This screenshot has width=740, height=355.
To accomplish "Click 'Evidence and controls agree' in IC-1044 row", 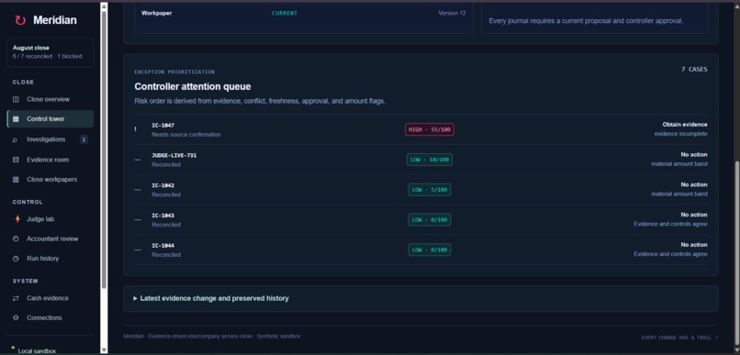I will click(670, 254).
